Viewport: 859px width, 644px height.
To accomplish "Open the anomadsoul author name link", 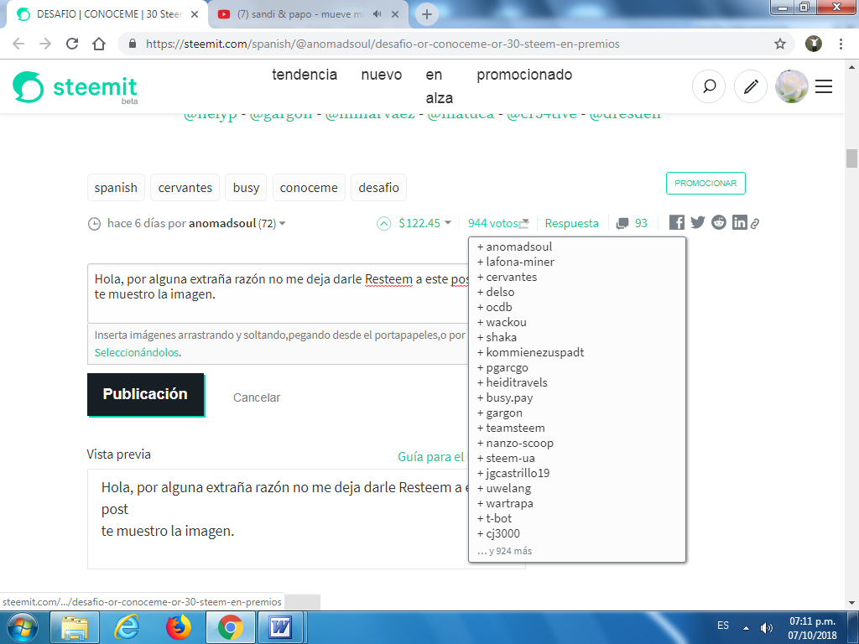I will tap(221, 223).
